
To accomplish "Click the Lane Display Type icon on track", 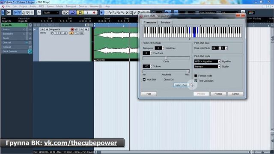I will [x=82, y=33].
